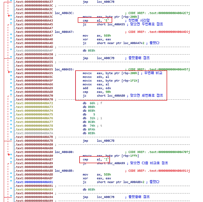Follow short loc_400A80 jump target

point(111,96)
